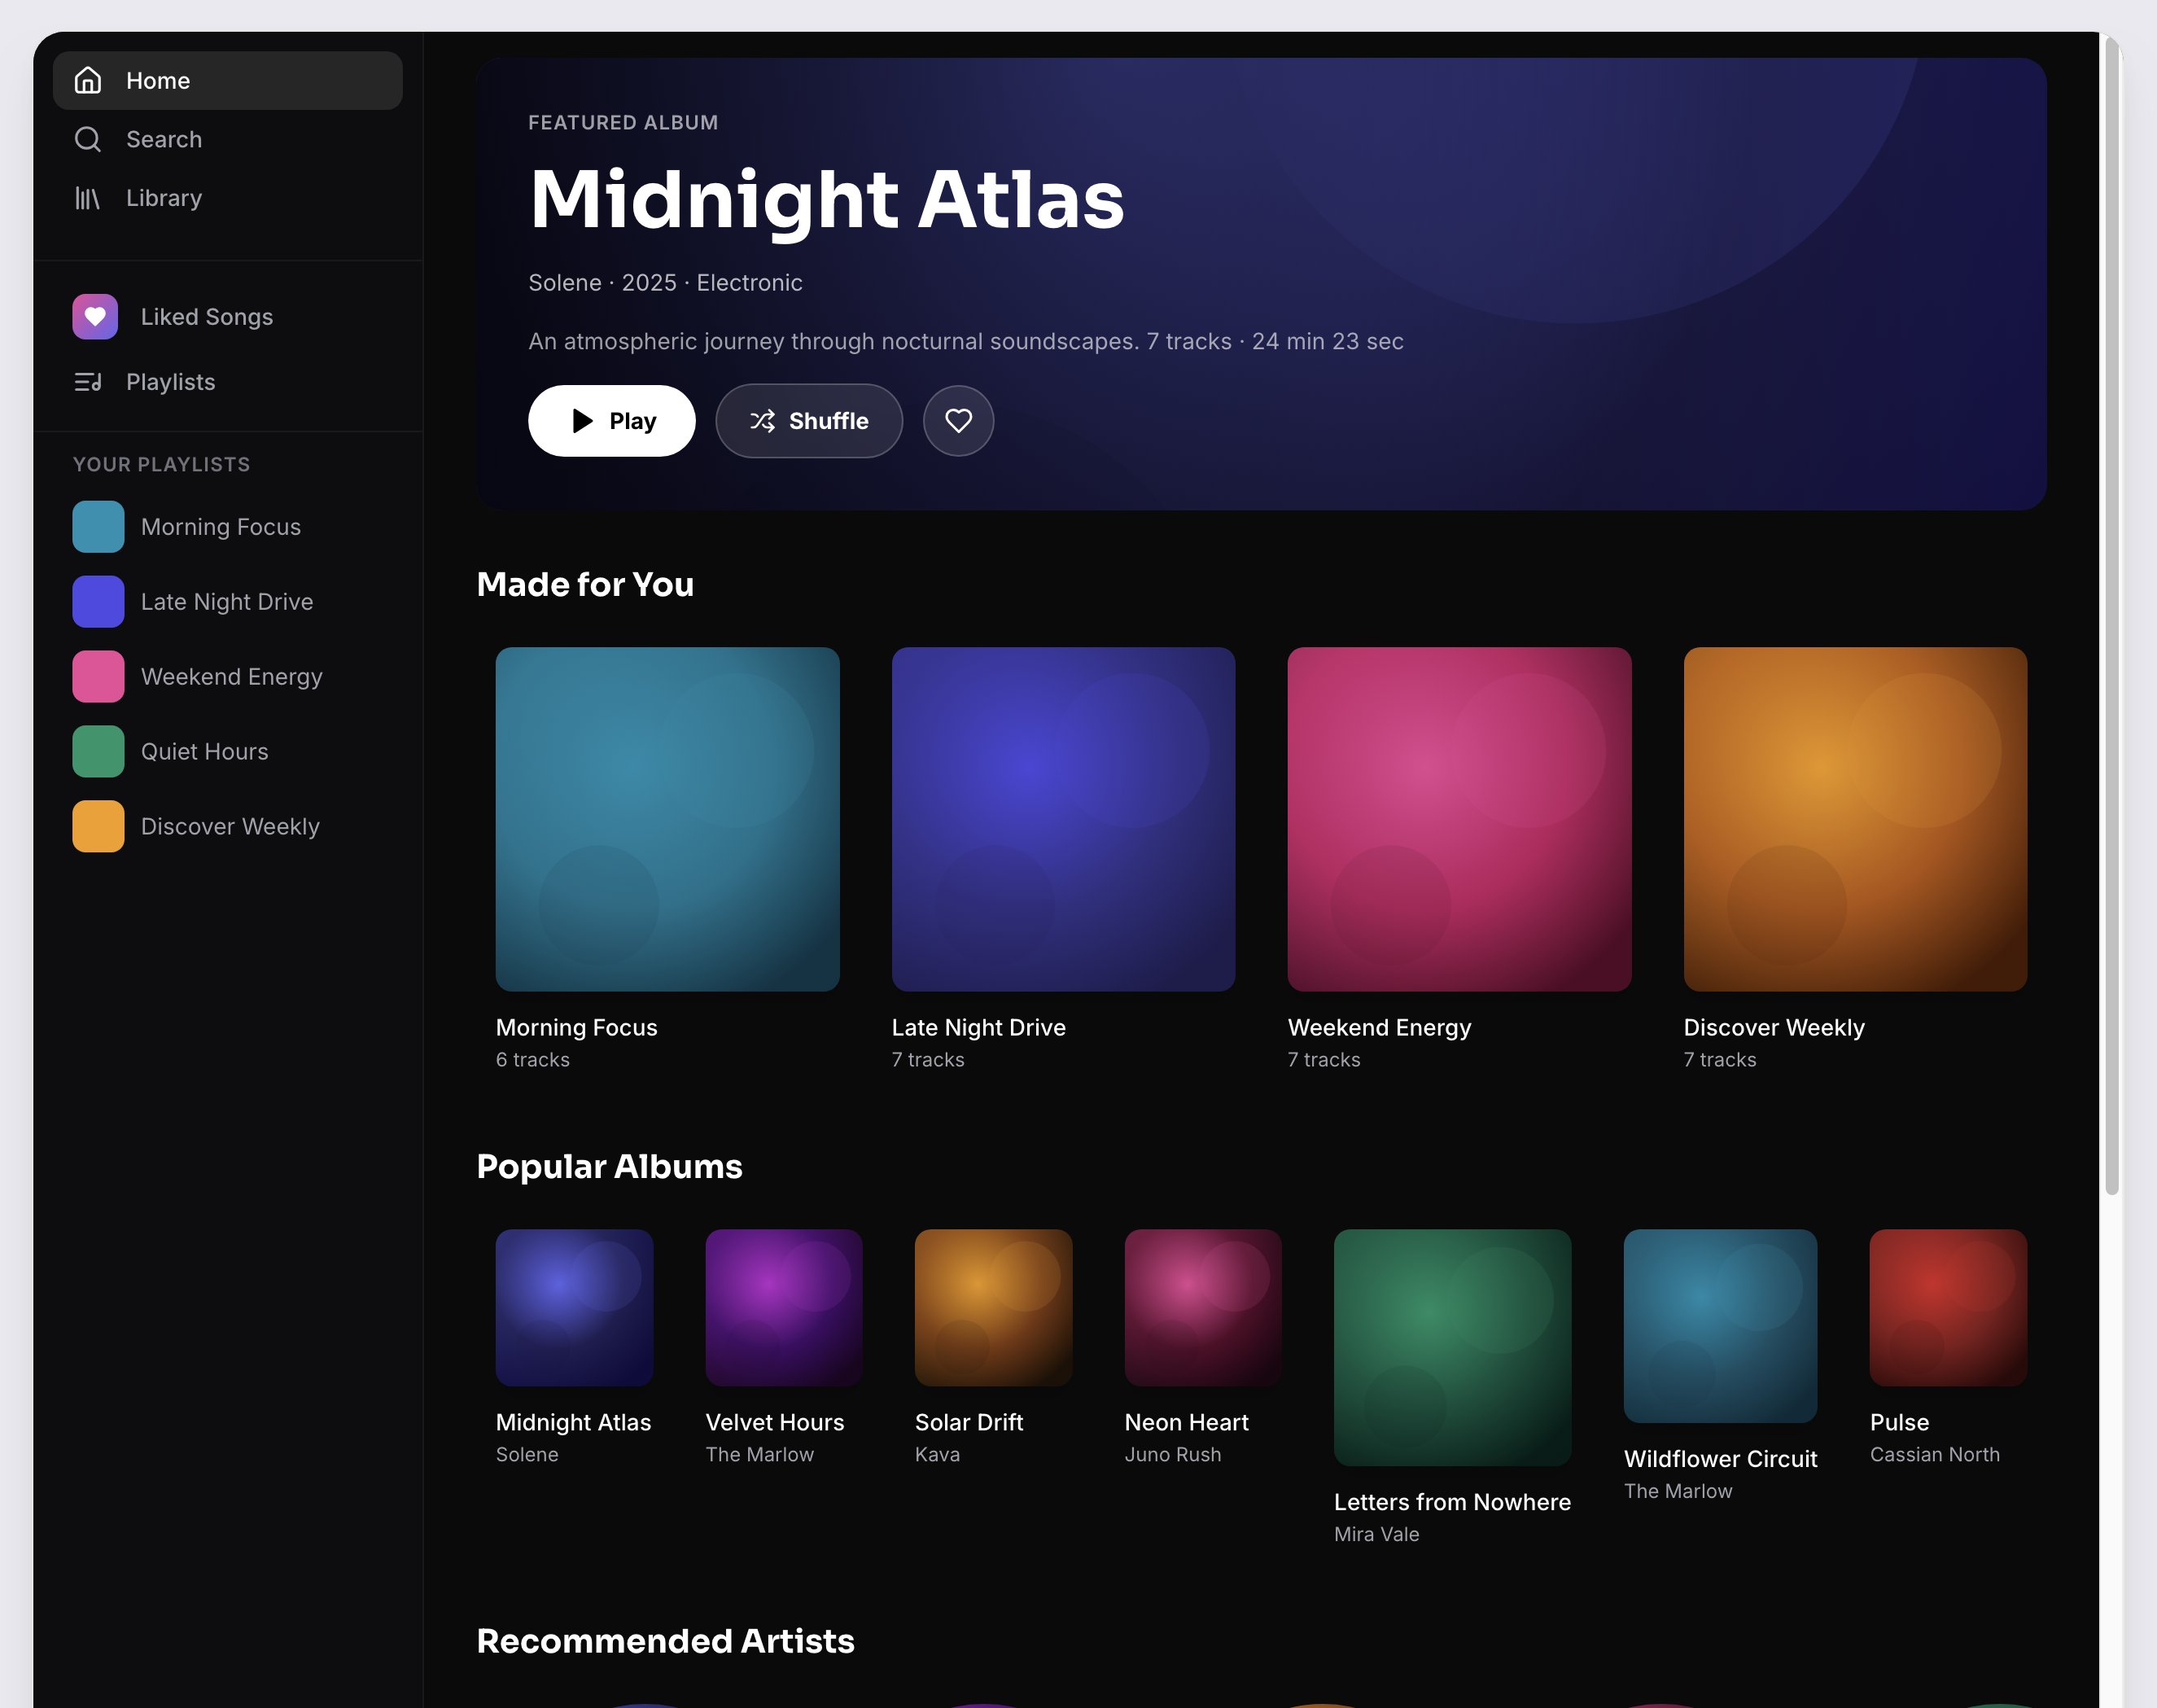Viewport: 2157px width, 1708px height.
Task: Open Home from the sidebar
Action: click(x=227, y=81)
